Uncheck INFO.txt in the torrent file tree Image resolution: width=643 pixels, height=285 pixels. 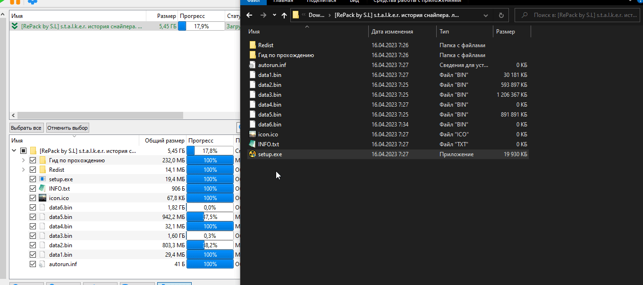(x=33, y=189)
